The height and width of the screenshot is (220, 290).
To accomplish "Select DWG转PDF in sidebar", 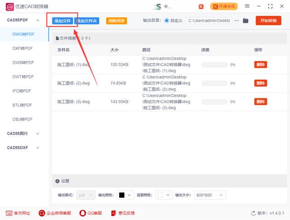I will [x=24, y=34].
